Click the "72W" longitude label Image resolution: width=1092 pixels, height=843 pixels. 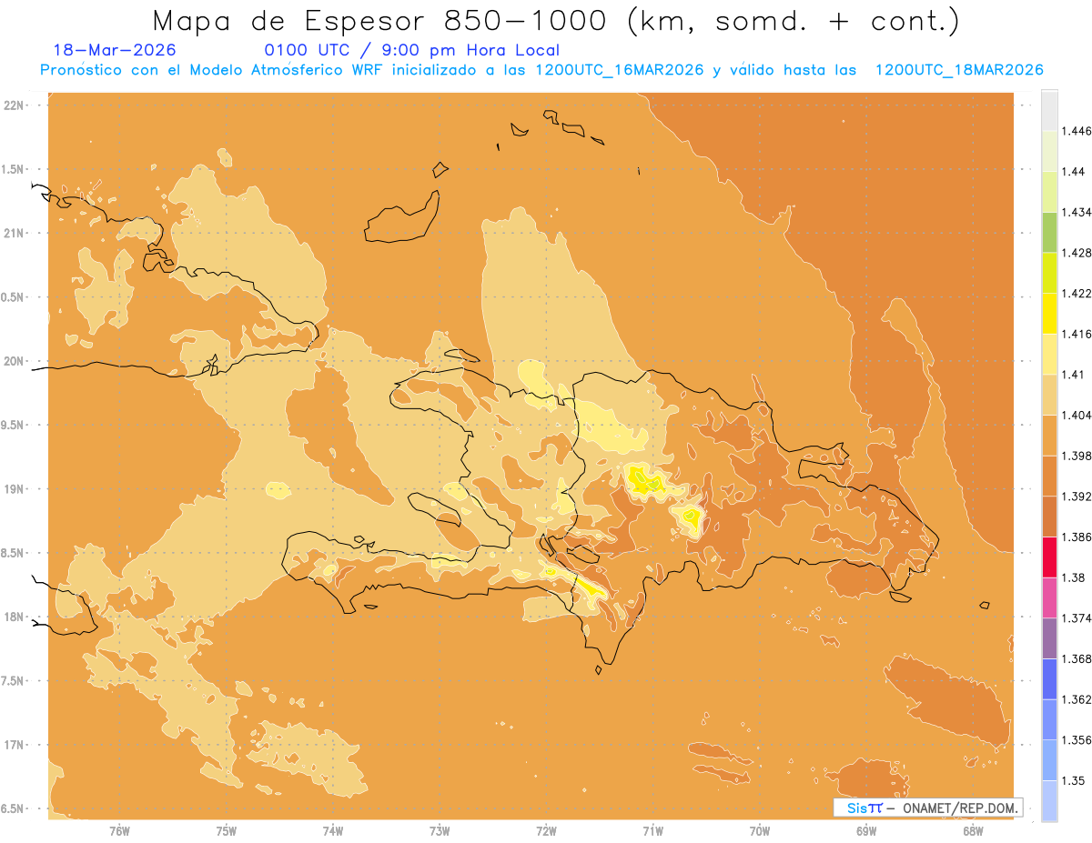pos(546,830)
